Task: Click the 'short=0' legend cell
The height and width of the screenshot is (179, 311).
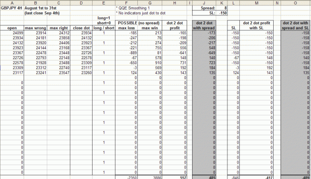Action: [104, 23]
